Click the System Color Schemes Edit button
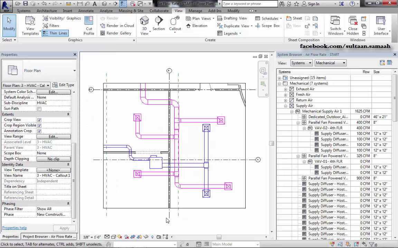Viewport: 398px width, 248px height. tap(54, 92)
